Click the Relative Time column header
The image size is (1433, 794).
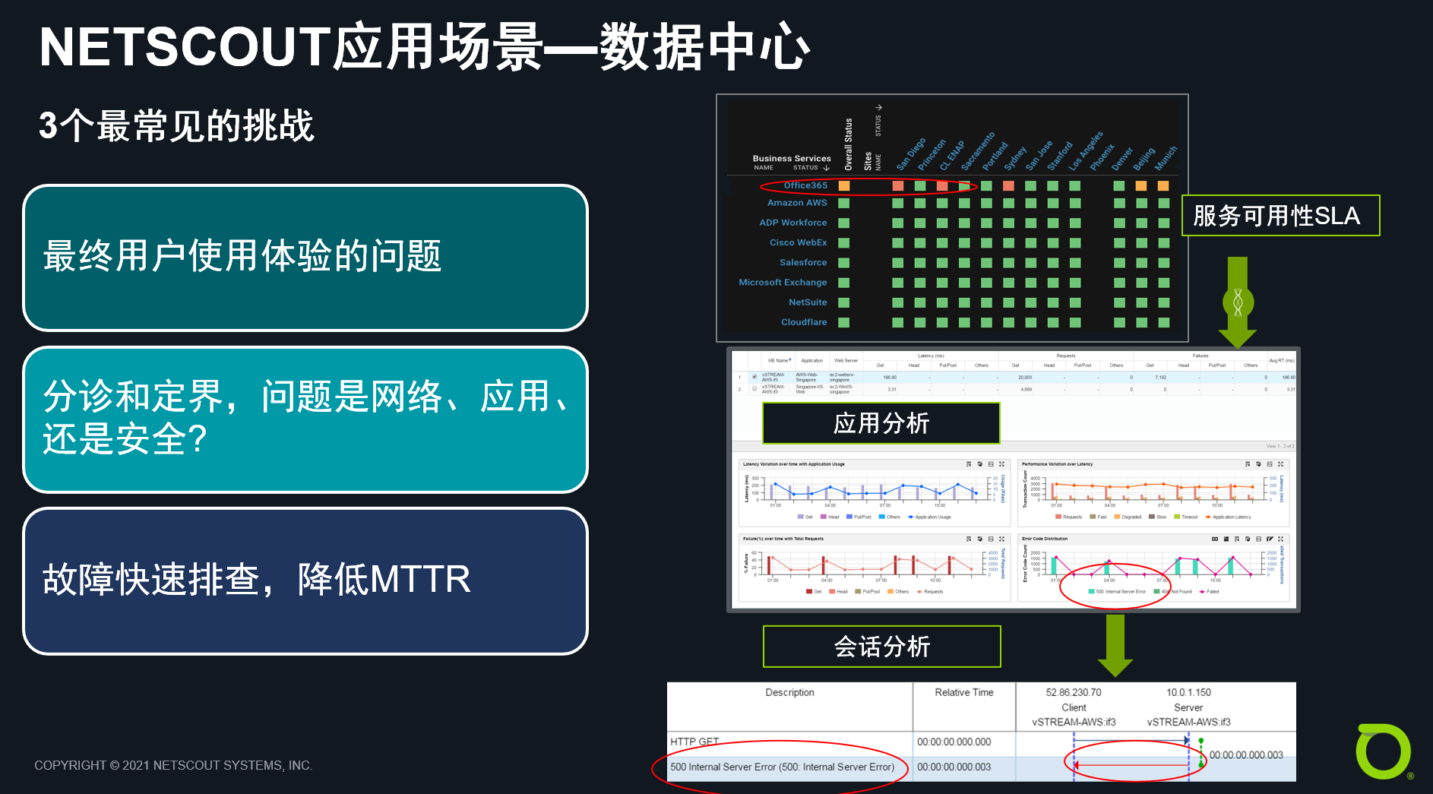click(x=964, y=692)
